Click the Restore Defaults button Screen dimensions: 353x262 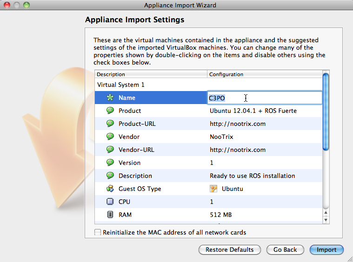pyautogui.click(x=229, y=249)
